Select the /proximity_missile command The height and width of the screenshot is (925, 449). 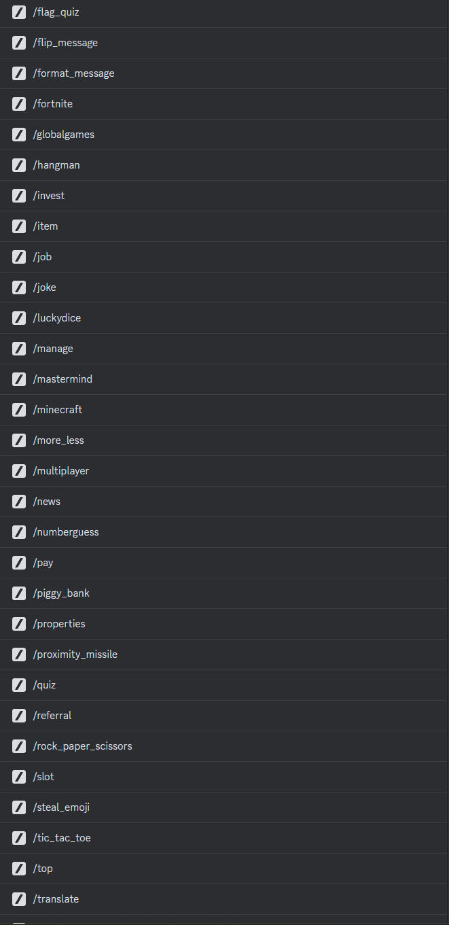224,655
